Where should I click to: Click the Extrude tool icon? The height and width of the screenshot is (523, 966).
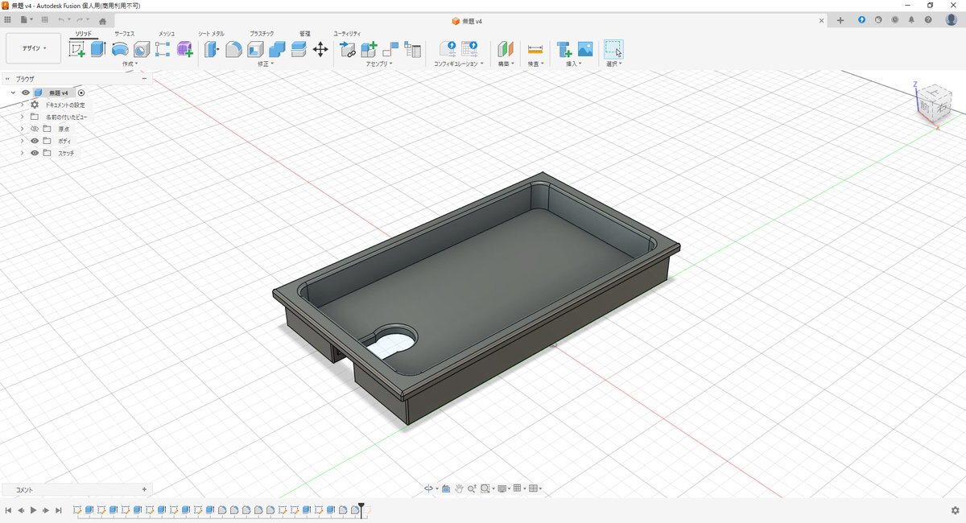(x=98, y=50)
